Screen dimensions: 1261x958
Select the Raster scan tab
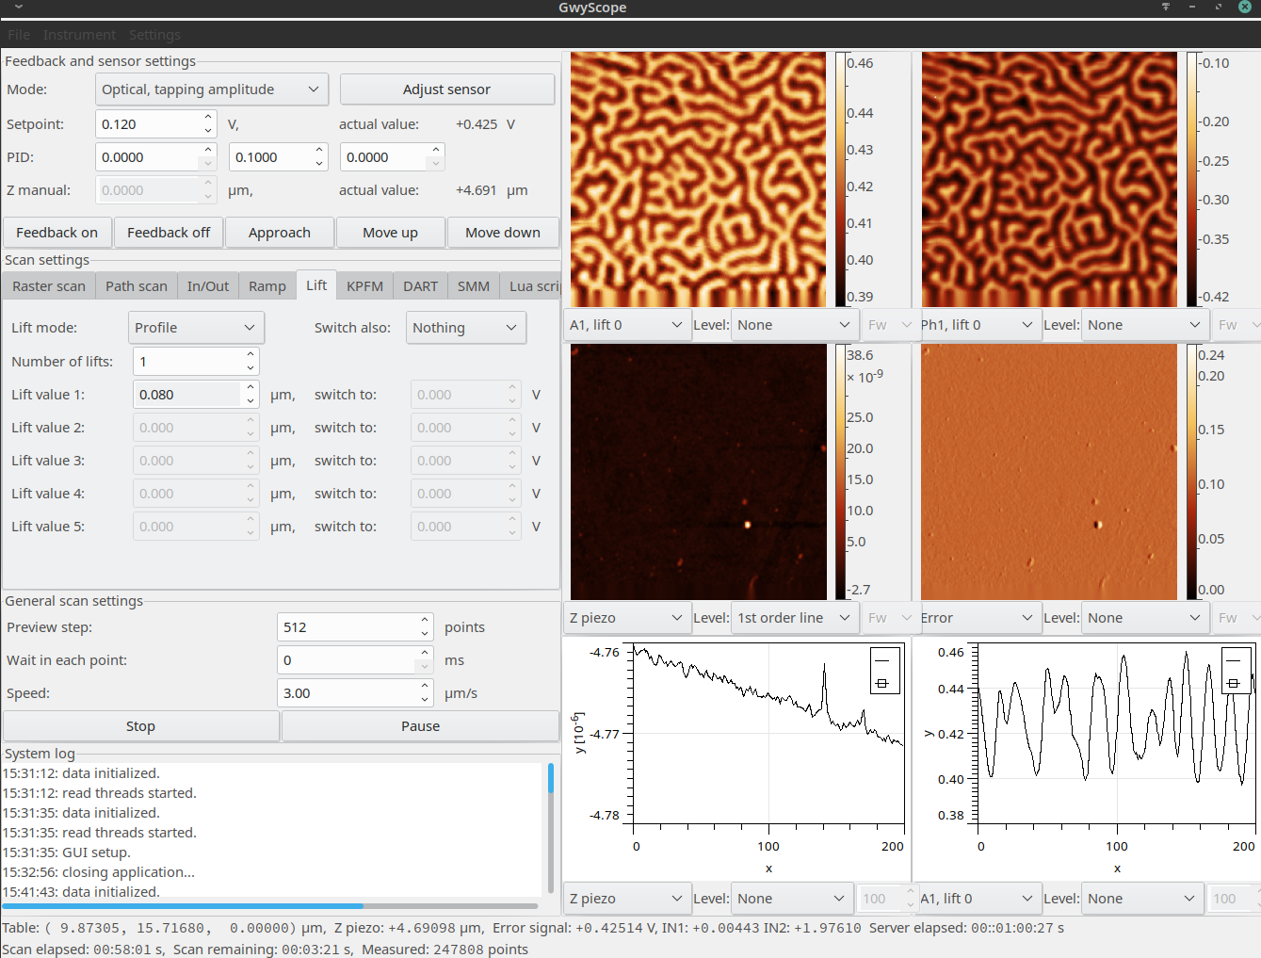click(x=49, y=286)
